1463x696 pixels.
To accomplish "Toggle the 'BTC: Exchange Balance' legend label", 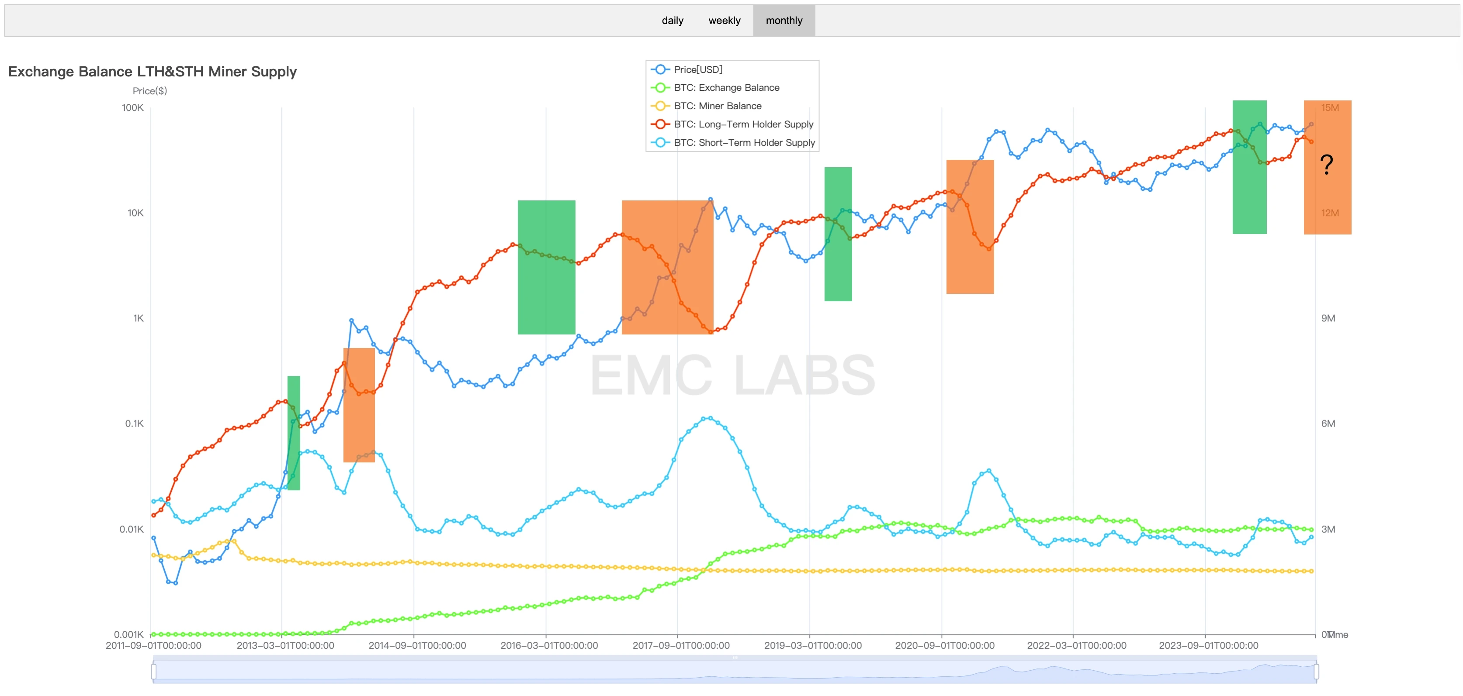I will pos(726,87).
